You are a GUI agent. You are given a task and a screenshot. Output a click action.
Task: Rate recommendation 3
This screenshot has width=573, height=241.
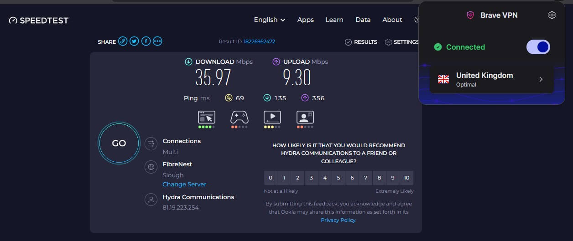click(311, 178)
